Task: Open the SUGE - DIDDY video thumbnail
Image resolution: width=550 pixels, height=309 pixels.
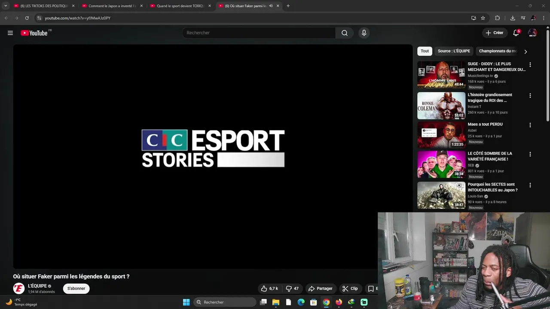Action: pos(441,75)
